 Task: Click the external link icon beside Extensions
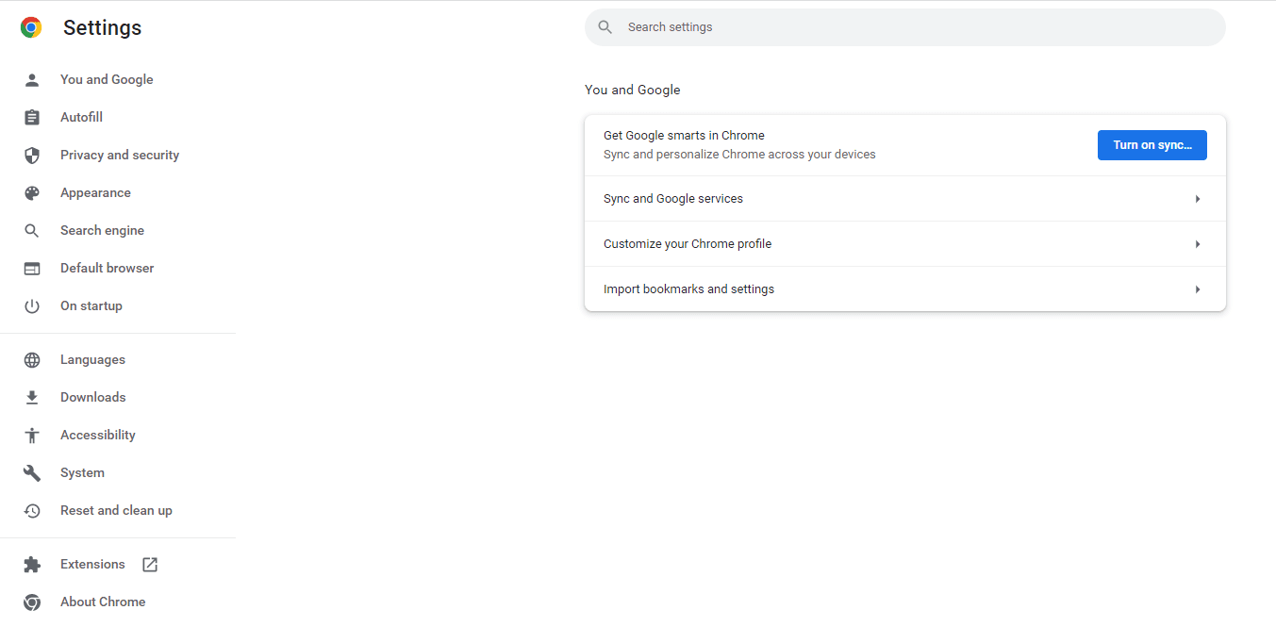pos(149,564)
